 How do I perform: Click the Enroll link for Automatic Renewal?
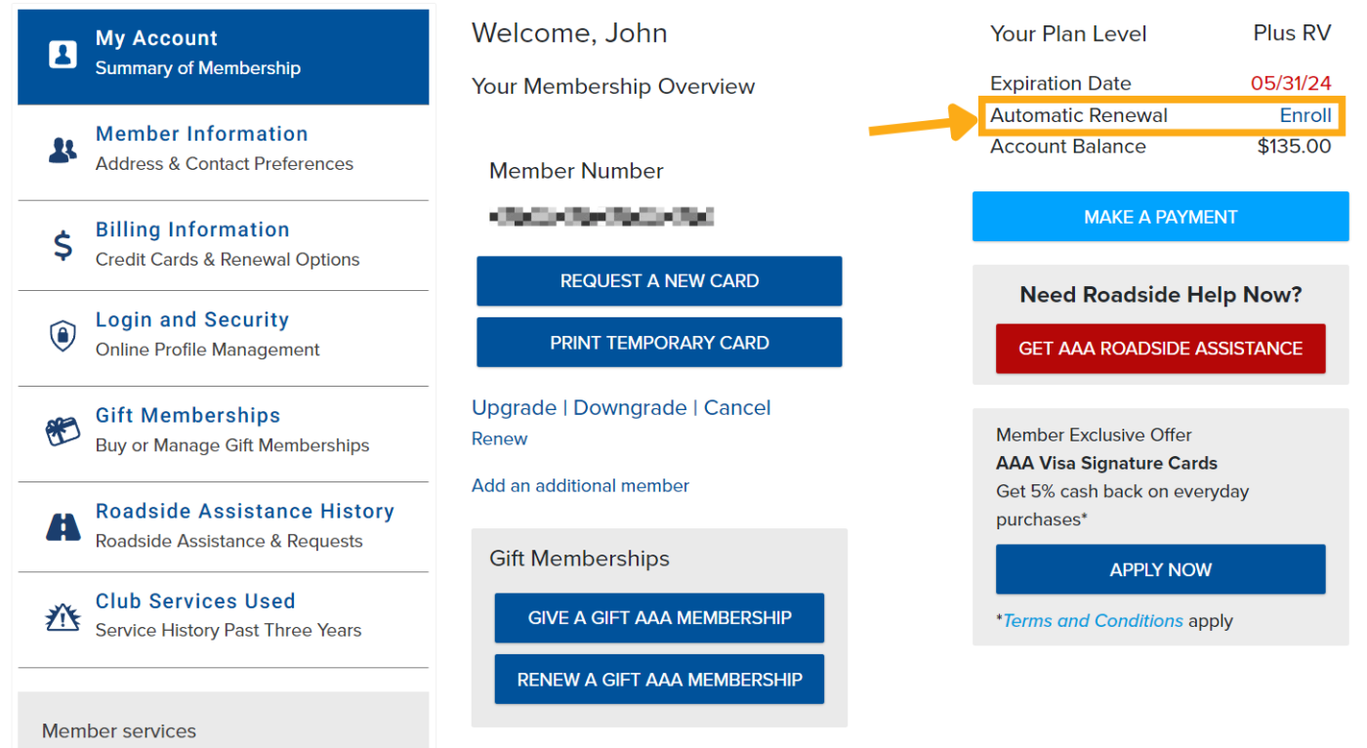[x=1305, y=115]
